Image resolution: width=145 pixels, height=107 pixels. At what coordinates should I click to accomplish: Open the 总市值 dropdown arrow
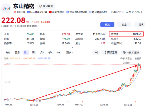coord(120,34)
